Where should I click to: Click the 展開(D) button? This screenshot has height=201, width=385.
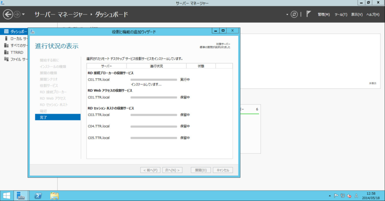pyautogui.click(x=201, y=170)
